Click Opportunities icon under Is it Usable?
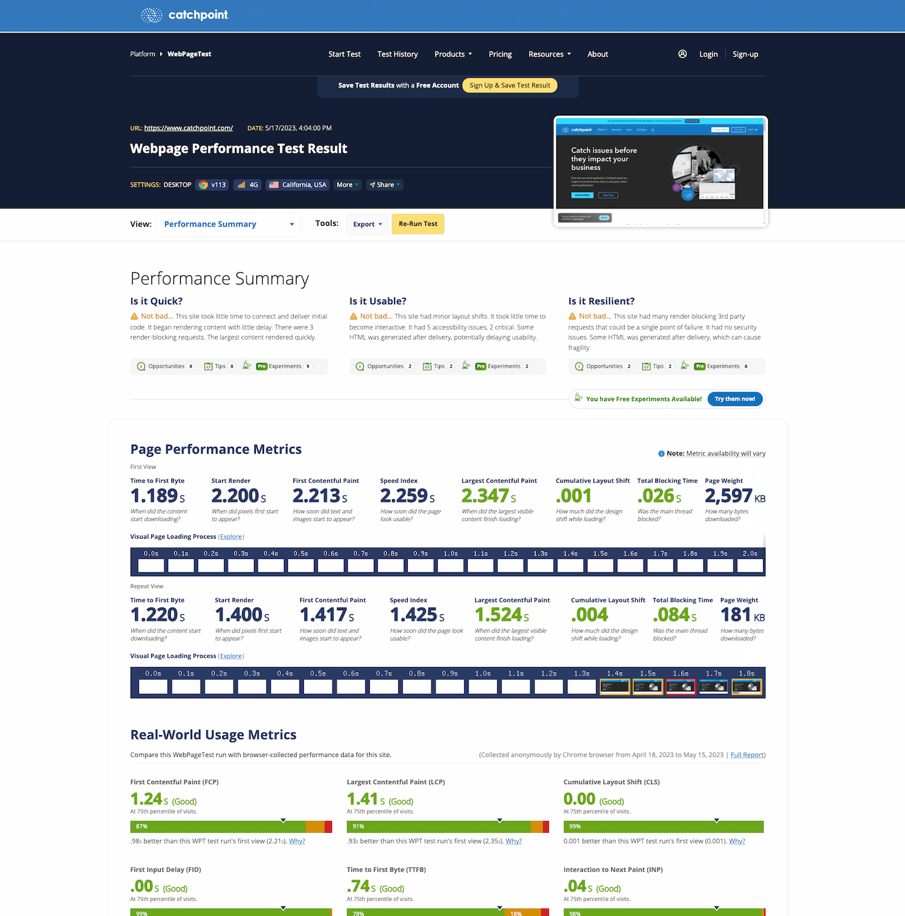The height and width of the screenshot is (916, 905). 360,366
